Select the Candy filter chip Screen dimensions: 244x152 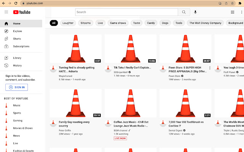[151, 23]
